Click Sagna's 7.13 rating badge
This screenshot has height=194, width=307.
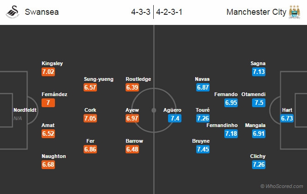(259, 72)
